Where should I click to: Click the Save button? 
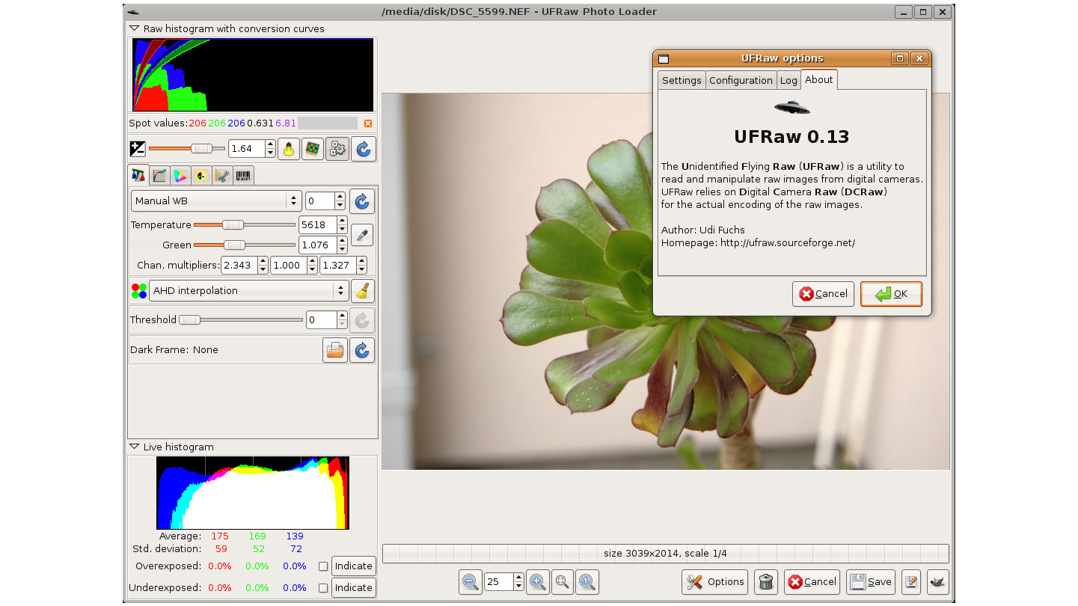coord(871,582)
